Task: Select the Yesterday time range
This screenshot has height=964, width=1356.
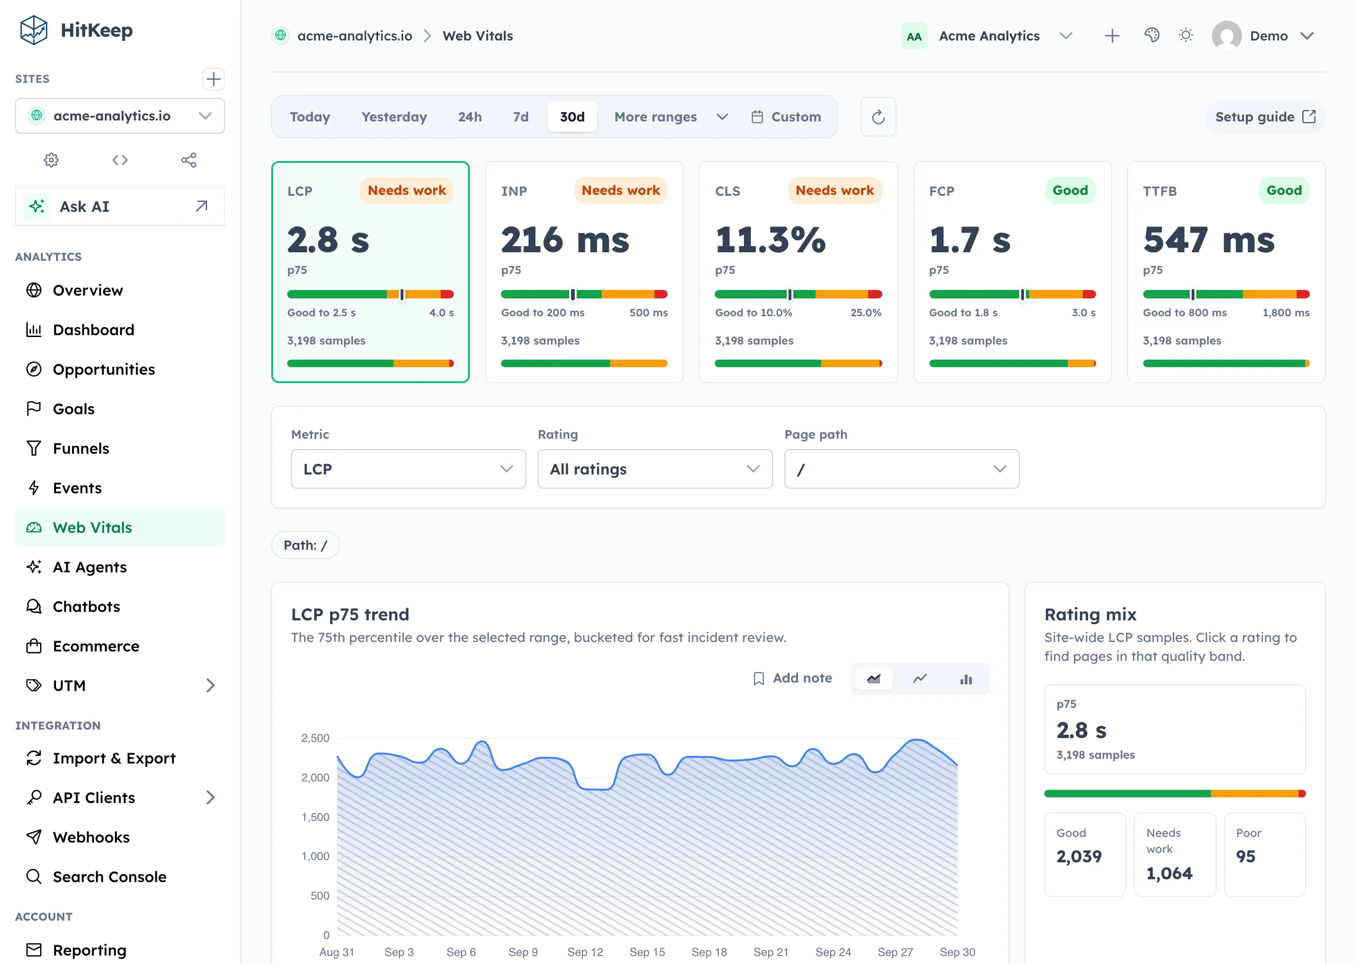Action: point(394,117)
